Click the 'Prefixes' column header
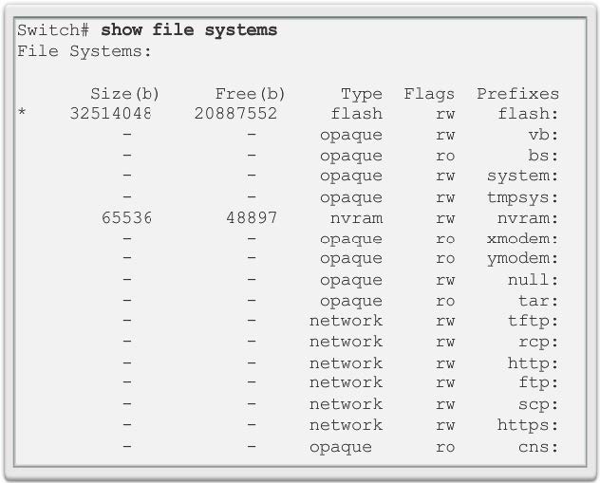Image resolution: width=600 pixels, height=483 pixels. [x=517, y=94]
